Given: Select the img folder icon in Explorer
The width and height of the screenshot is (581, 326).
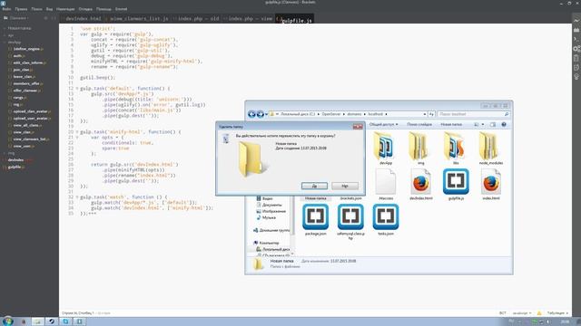Looking at the screenshot, I should click(x=420, y=148).
